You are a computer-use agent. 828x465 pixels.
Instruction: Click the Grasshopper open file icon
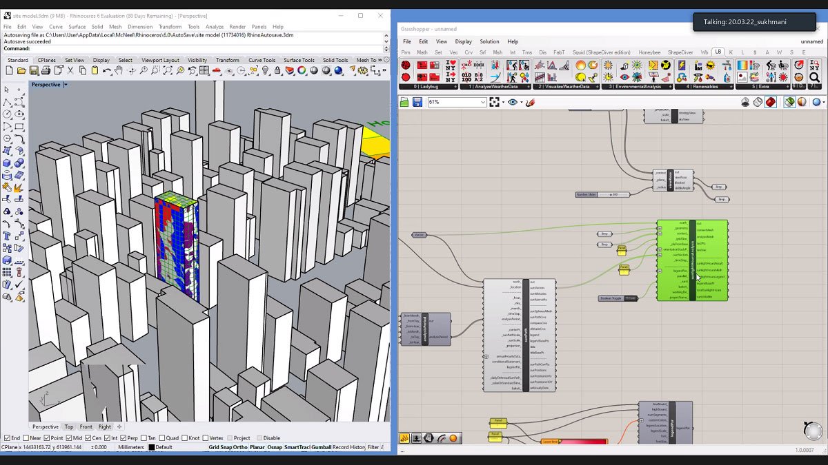point(405,102)
